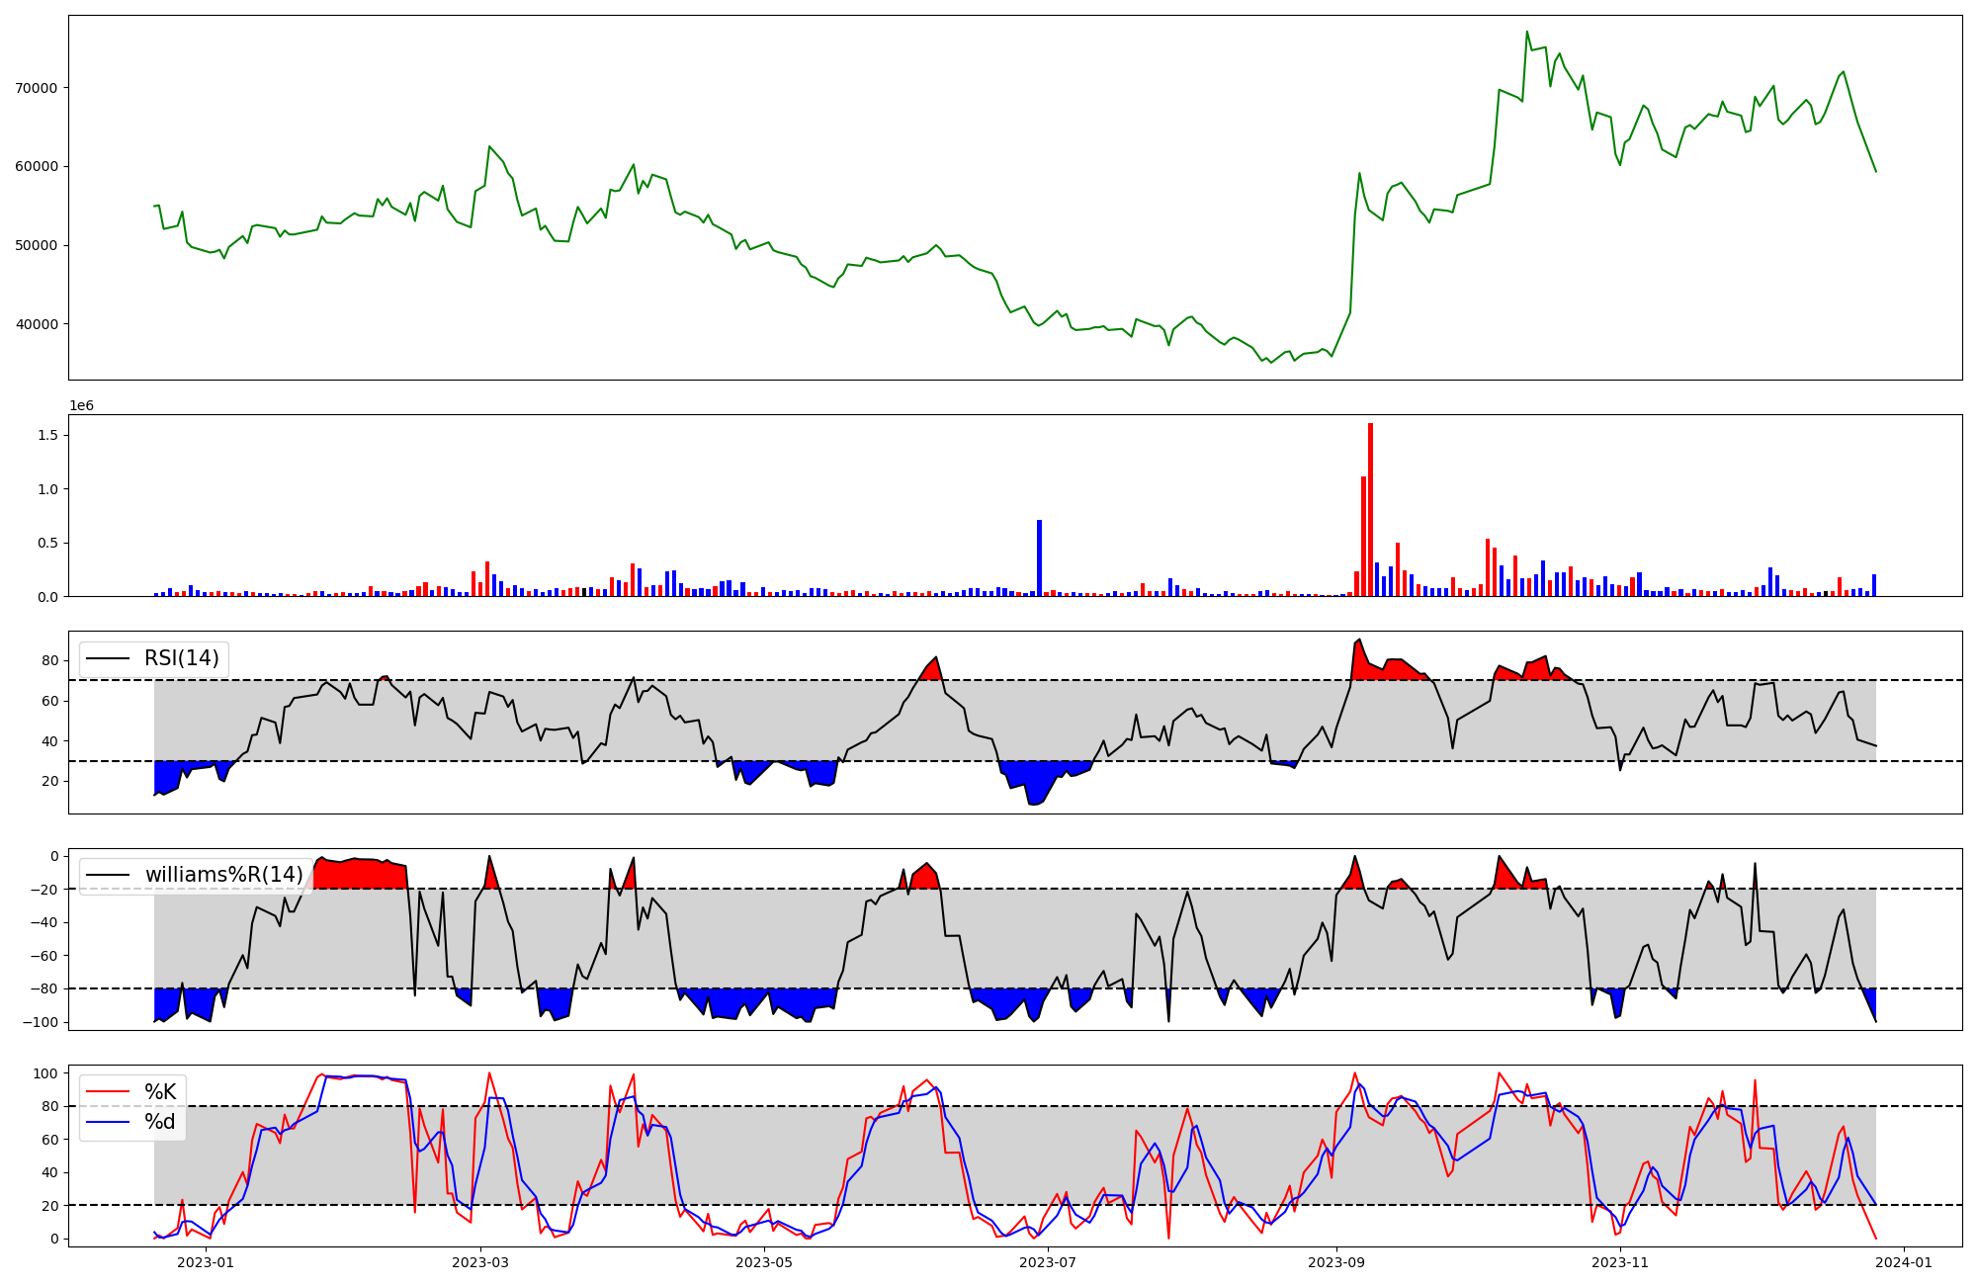Click the tall blue volume bar near 2023-07
Viewport: 1977px width, 1285px height.
pyautogui.click(x=1039, y=558)
